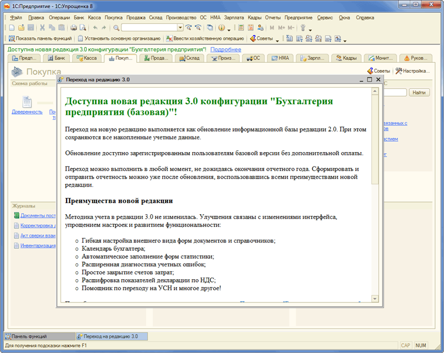This screenshot has width=444, height=353.
Task: Click the help information icon
Action: tap(221, 27)
